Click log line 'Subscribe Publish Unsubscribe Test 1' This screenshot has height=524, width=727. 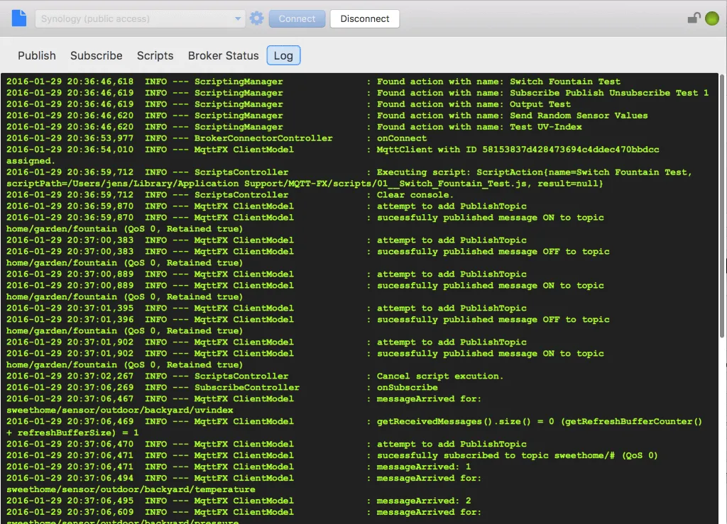point(609,93)
